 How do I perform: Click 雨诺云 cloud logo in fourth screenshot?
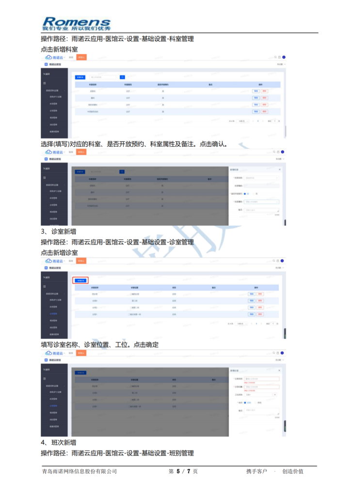coord(54,353)
